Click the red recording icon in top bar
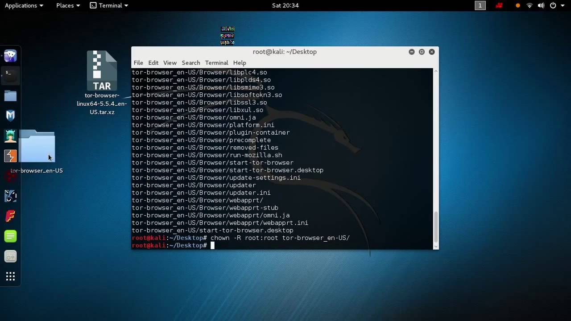571x321 pixels. coord(499,5)
